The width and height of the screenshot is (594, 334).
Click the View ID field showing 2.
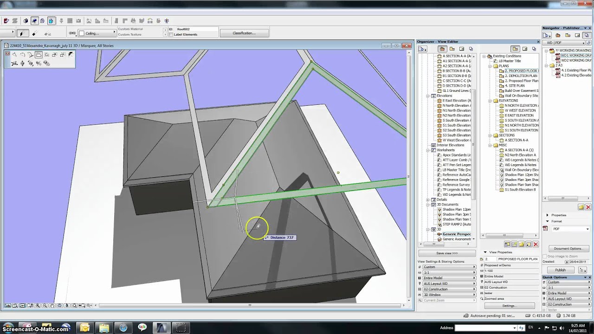pyautogui.click(x=490, y=259)
